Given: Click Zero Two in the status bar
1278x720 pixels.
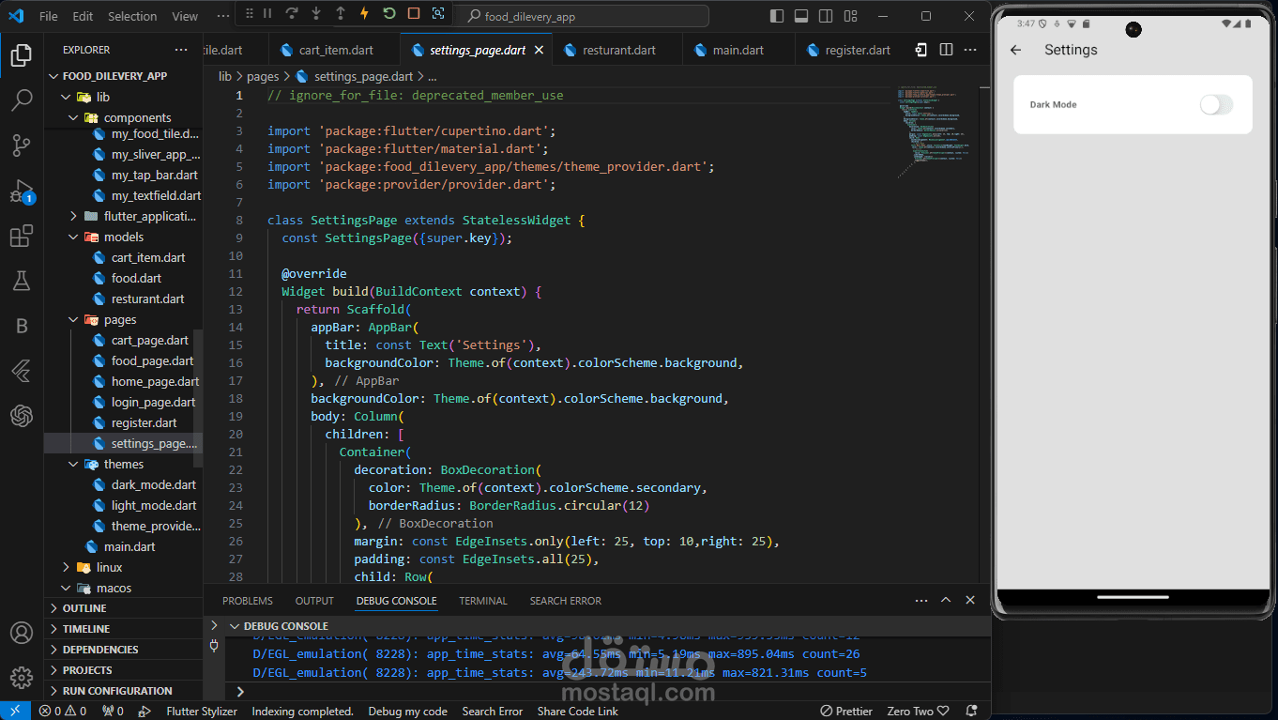Looking at the screenshot, I should click(918, 712).
